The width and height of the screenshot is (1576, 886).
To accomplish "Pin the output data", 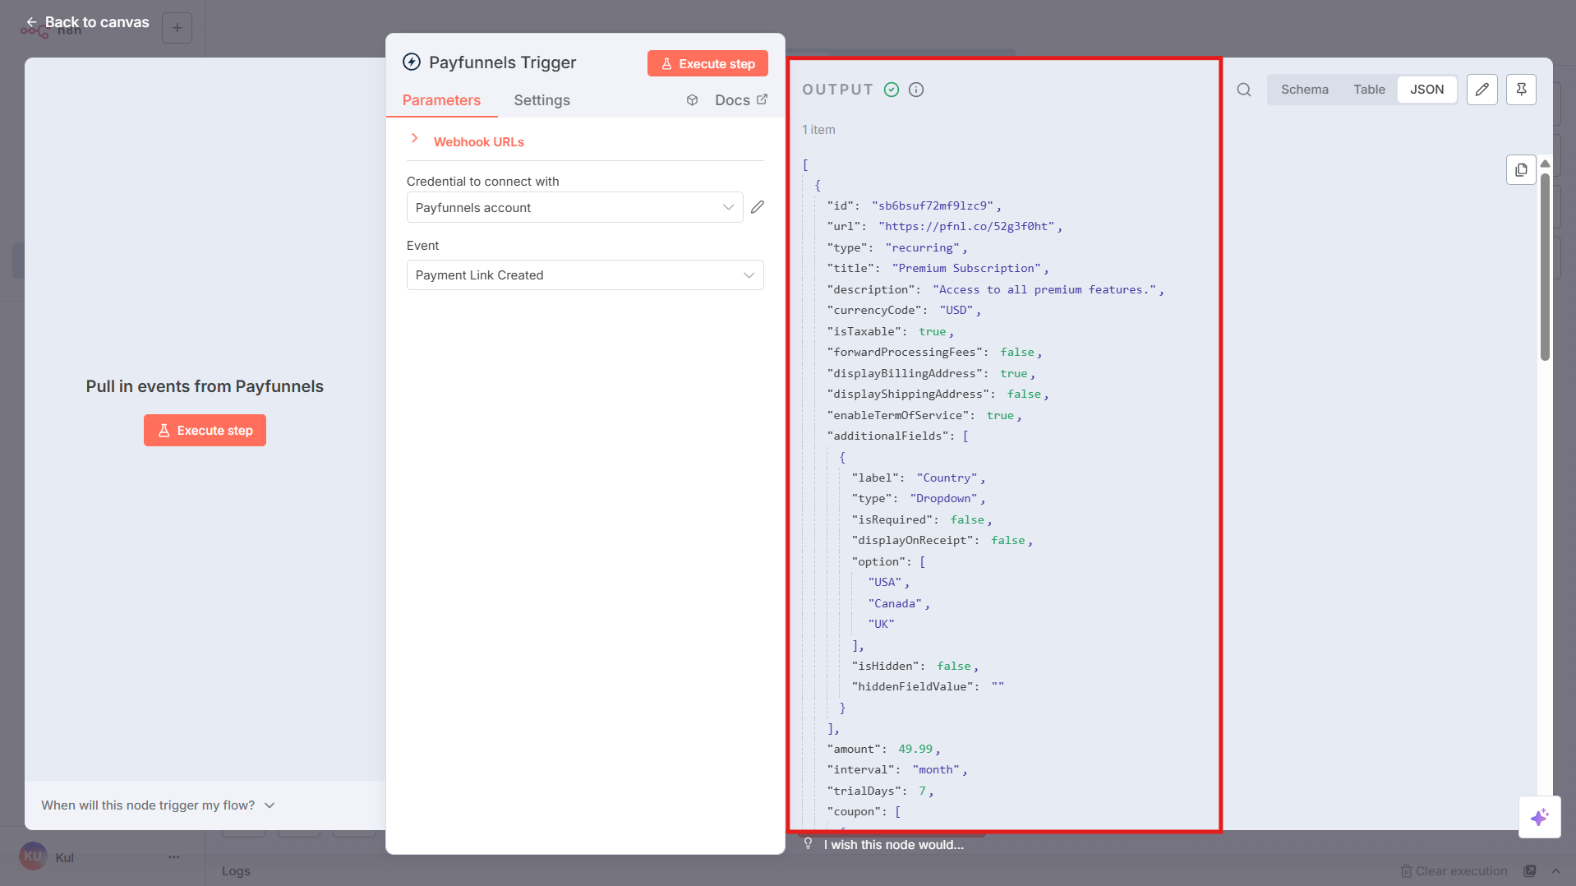I will pos(1521,90).
